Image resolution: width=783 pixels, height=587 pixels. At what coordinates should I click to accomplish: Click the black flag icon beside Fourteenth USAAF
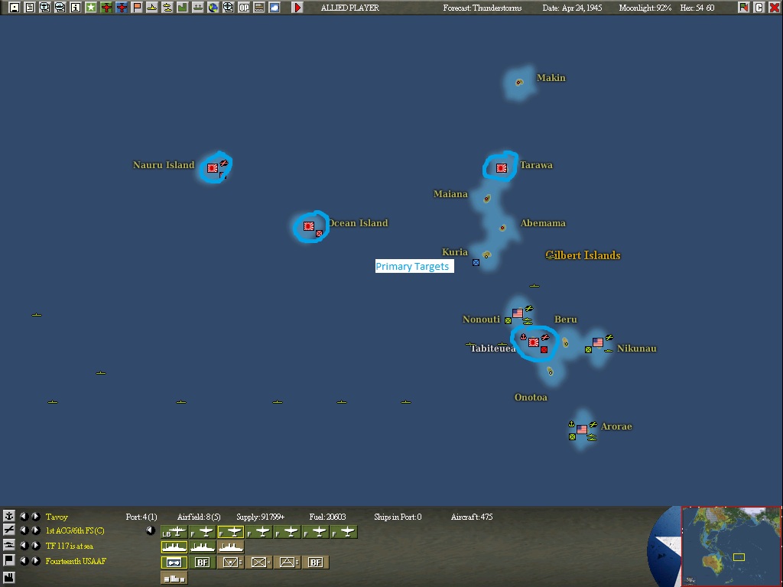pos(9,560)
